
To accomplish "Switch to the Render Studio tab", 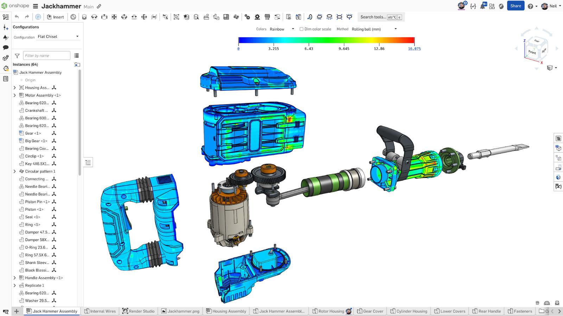I will tap(138, 311).
